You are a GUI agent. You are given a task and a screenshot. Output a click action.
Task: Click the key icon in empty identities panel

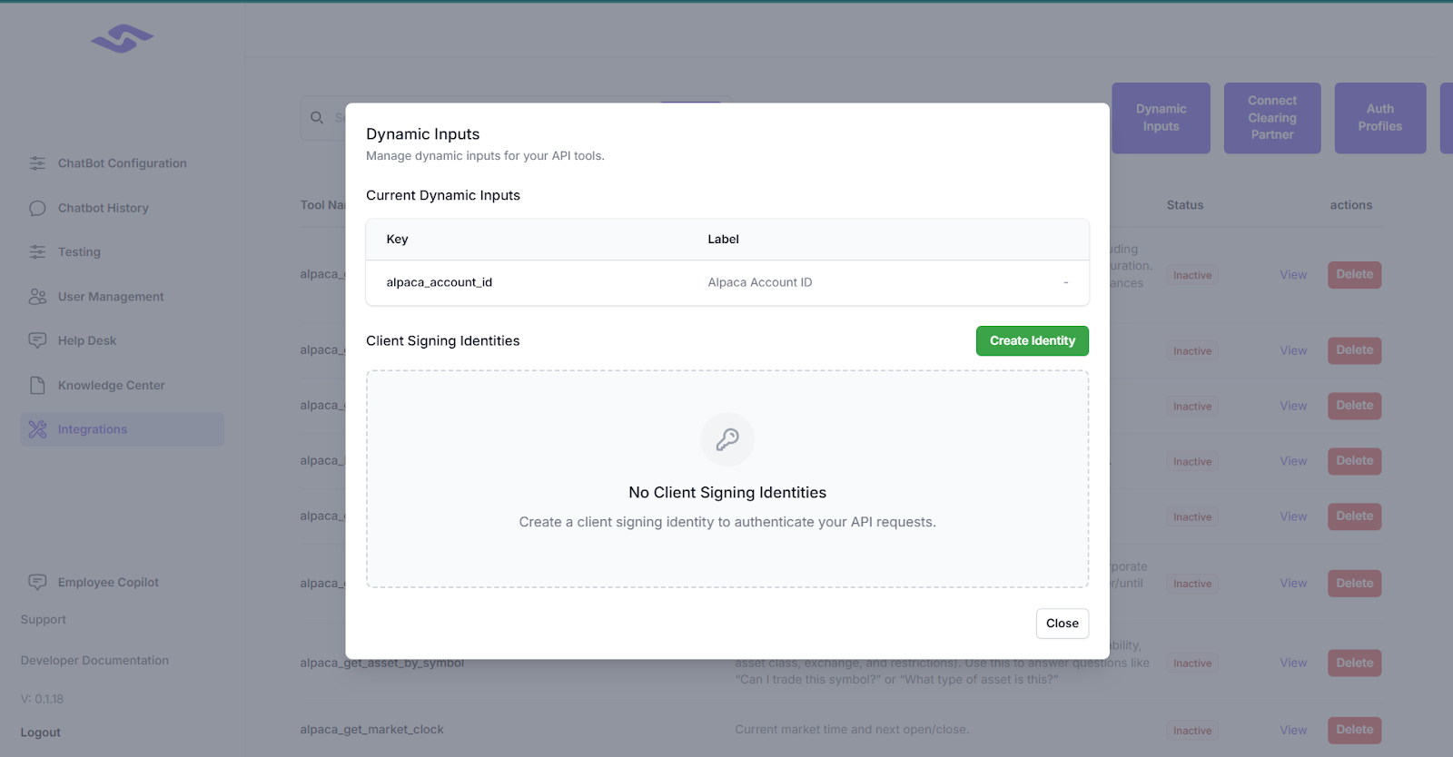click(727, 439)
